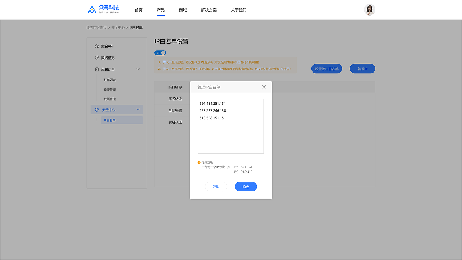Click the 确定 button in the dialog
462x260 pixels.
[246, 186]
